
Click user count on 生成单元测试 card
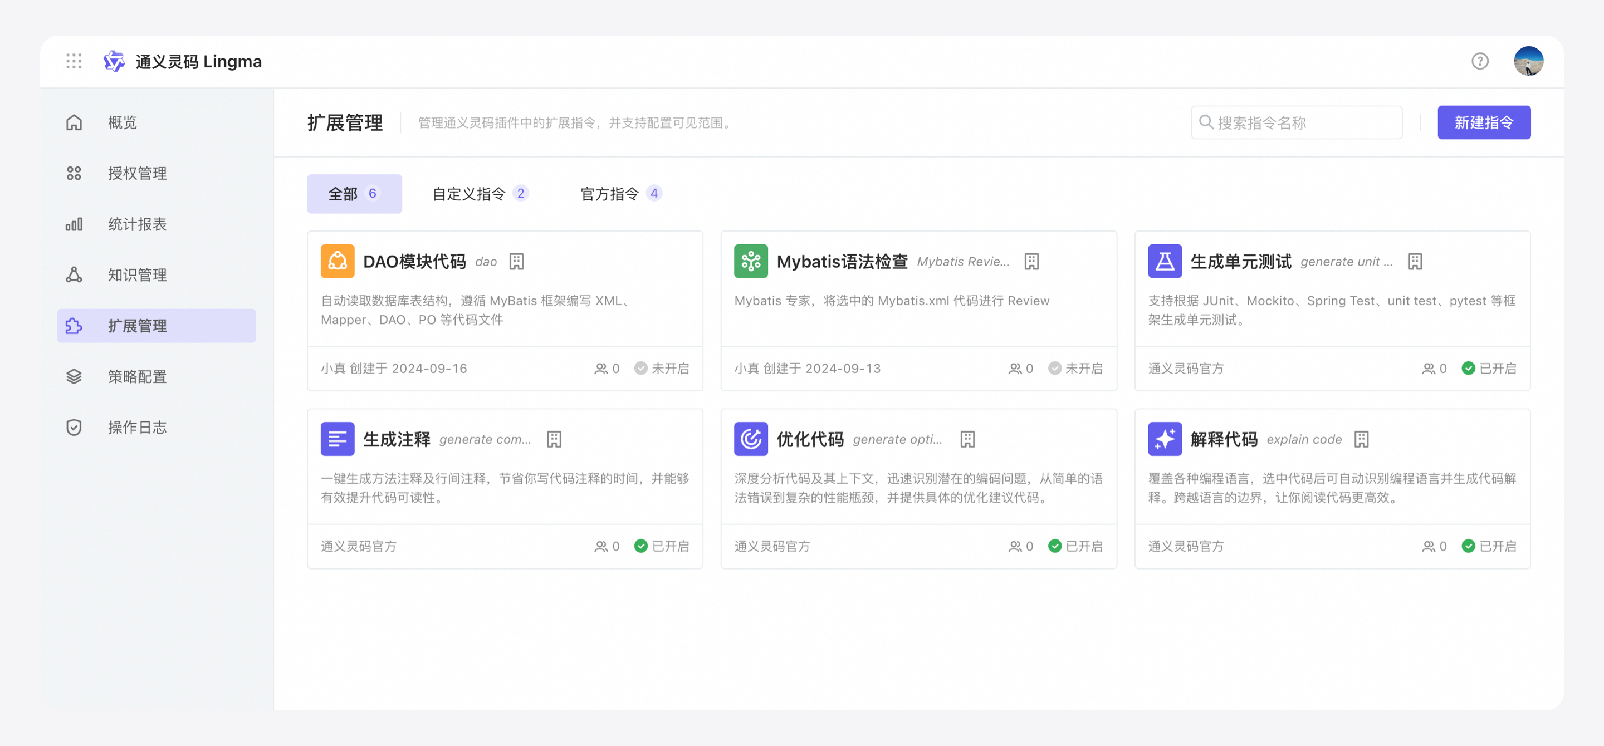1434,369
